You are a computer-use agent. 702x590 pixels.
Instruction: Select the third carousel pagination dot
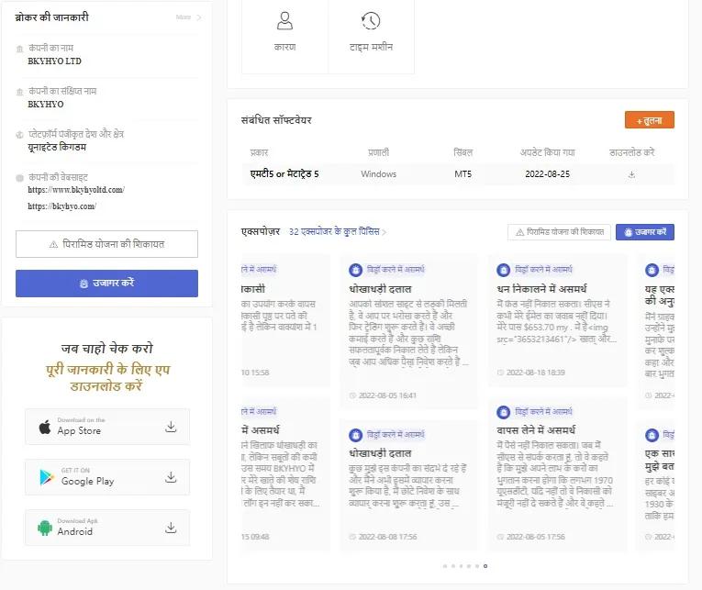[x=462, y=566]
